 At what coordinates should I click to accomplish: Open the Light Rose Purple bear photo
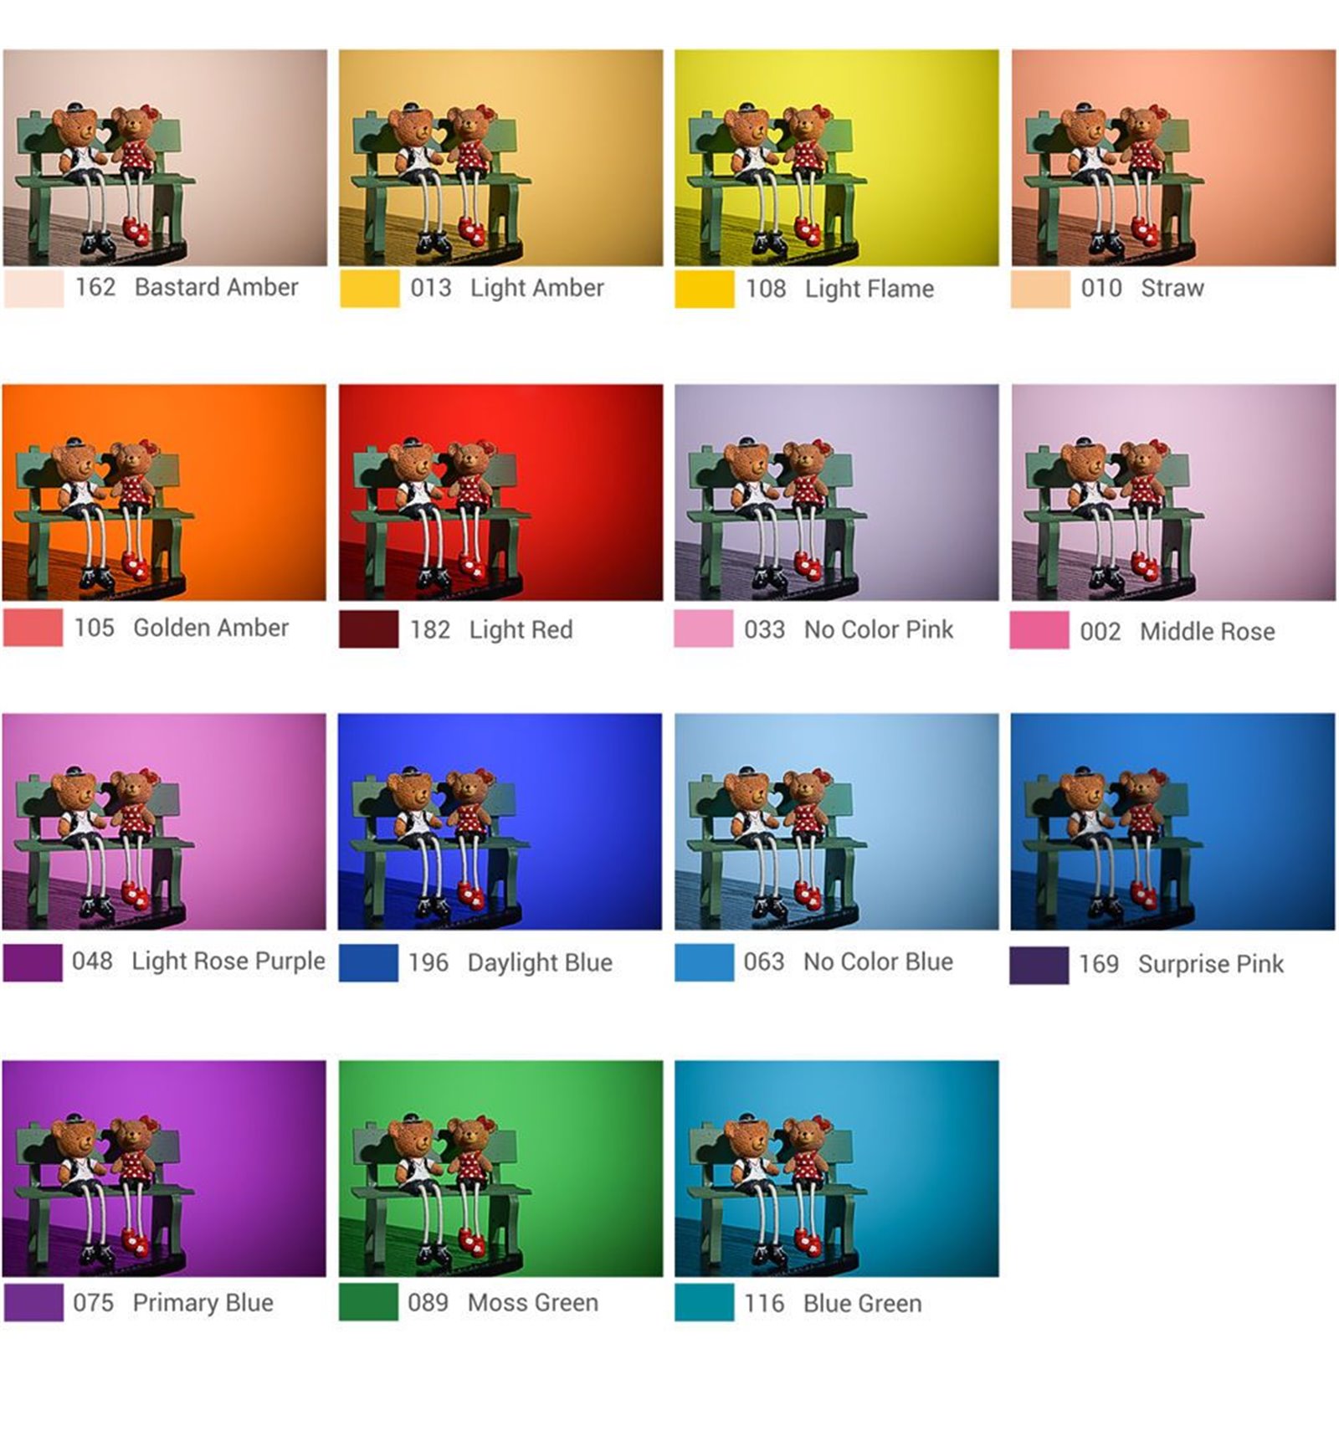[164, 822]
